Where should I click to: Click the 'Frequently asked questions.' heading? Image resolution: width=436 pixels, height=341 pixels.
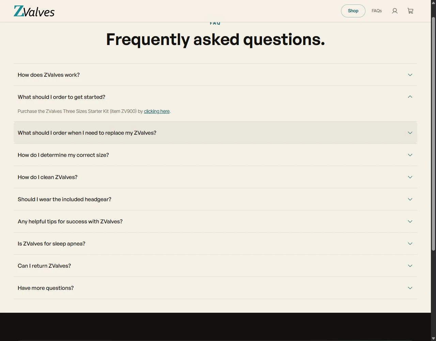tap(215, 39)
